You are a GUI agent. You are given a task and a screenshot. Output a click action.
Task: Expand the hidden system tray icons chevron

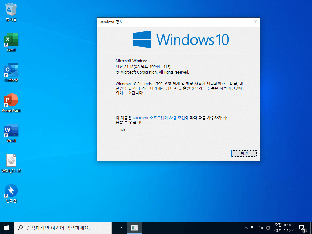pyautogui.click(x=246, y=228)
